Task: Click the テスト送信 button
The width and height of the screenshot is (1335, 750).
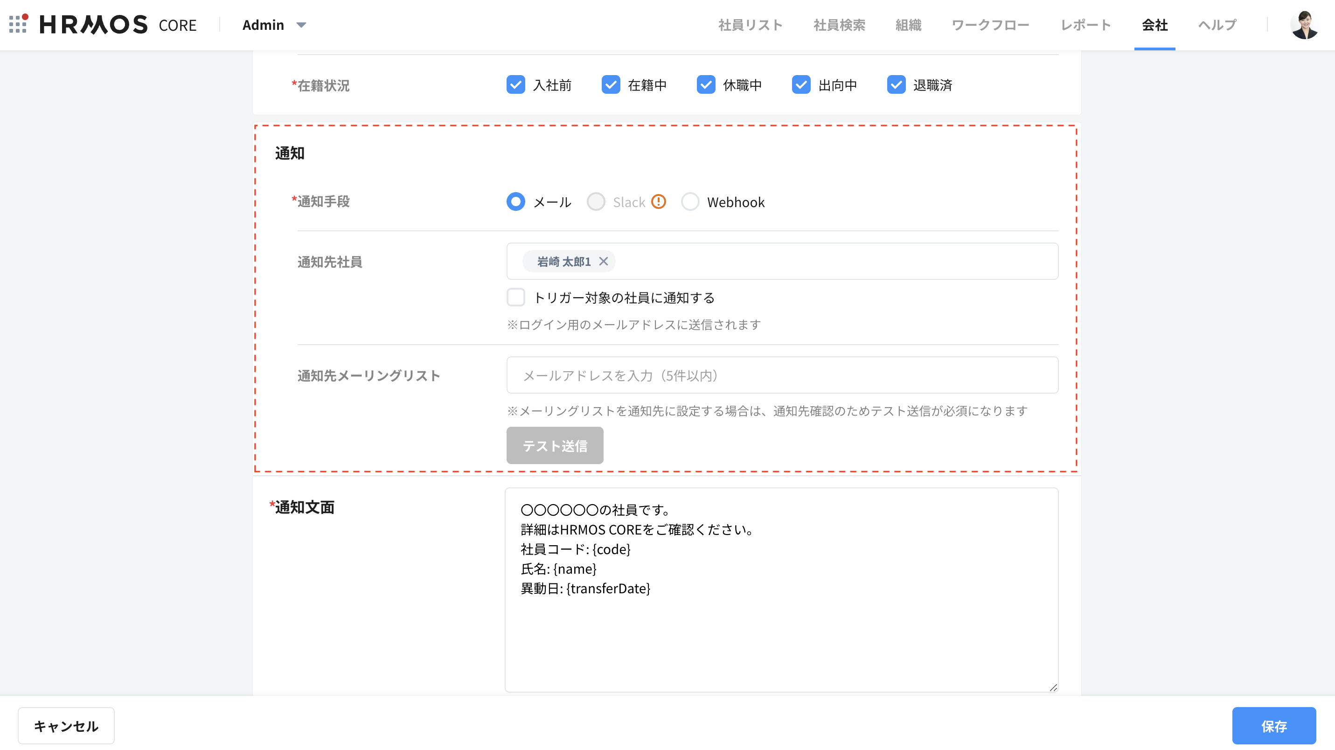Action: tap(555, 444)
